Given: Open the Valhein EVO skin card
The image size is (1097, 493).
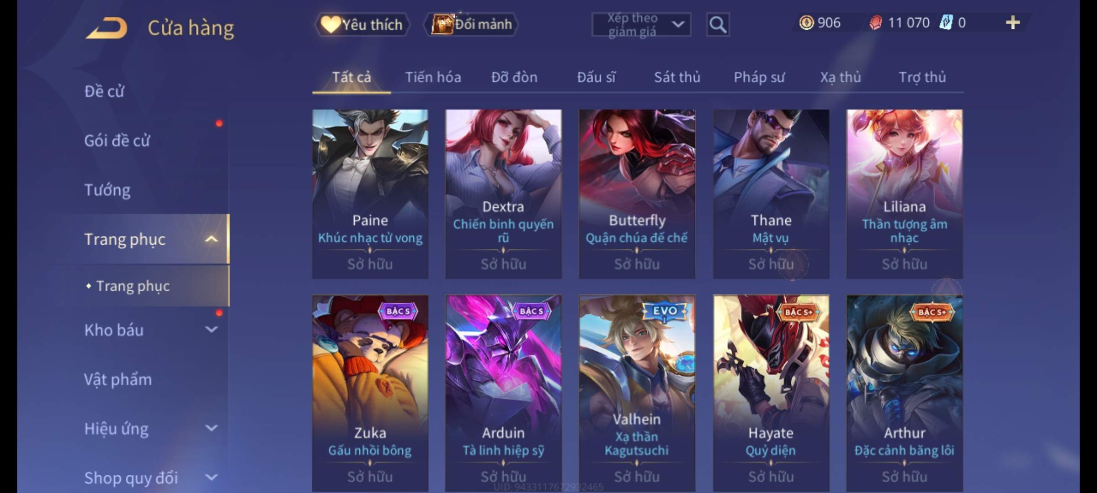Looking at the screenshot, I should tap(637, 393).
